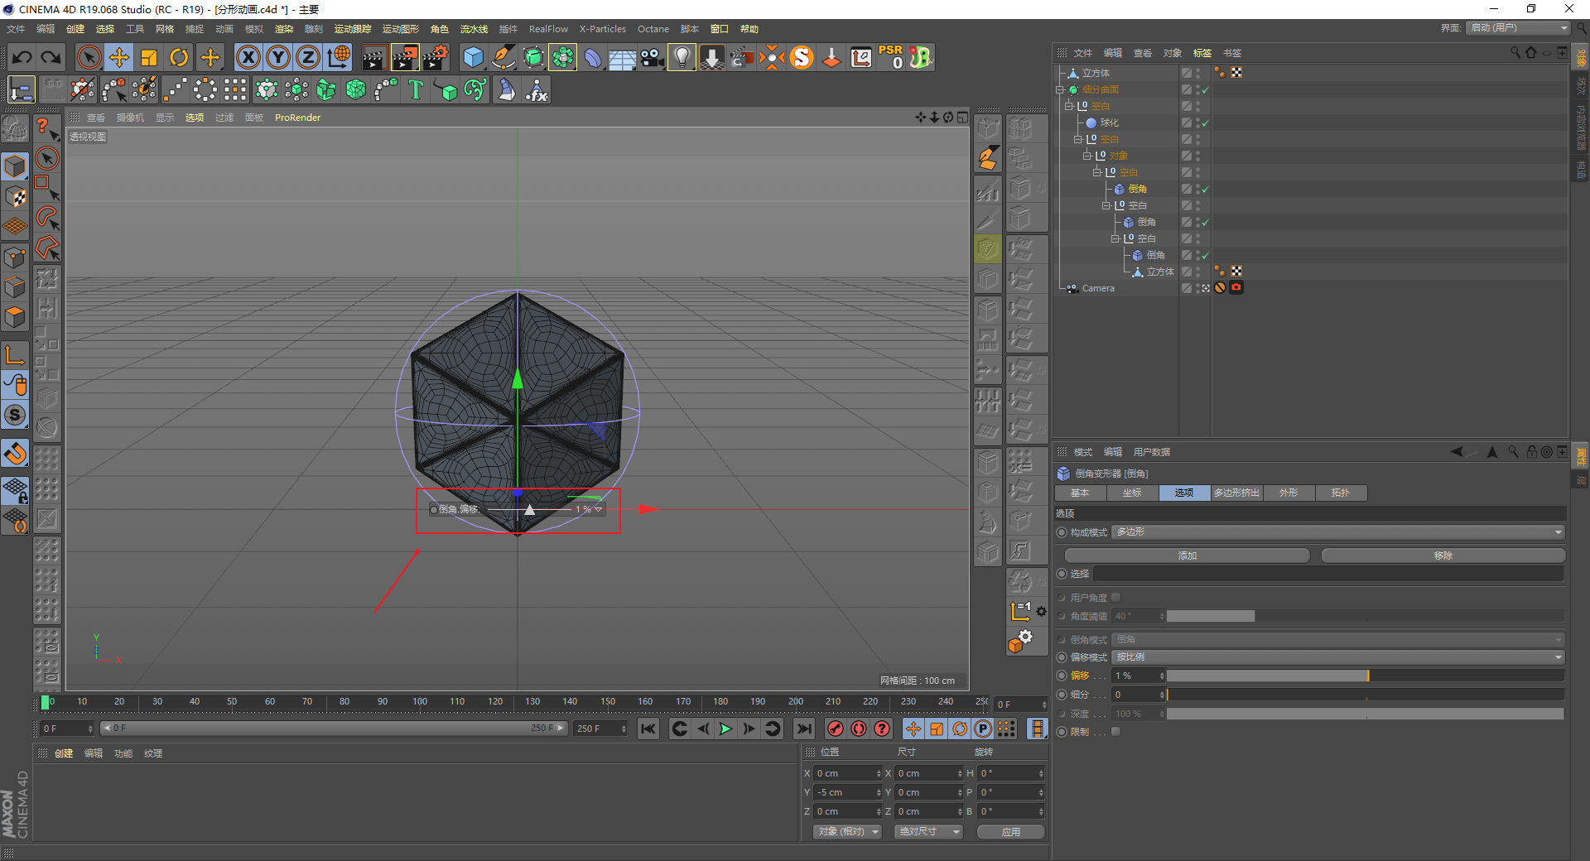Click the Redo arrow icon
Screen dimensions: 1590x861
(51, 57)
